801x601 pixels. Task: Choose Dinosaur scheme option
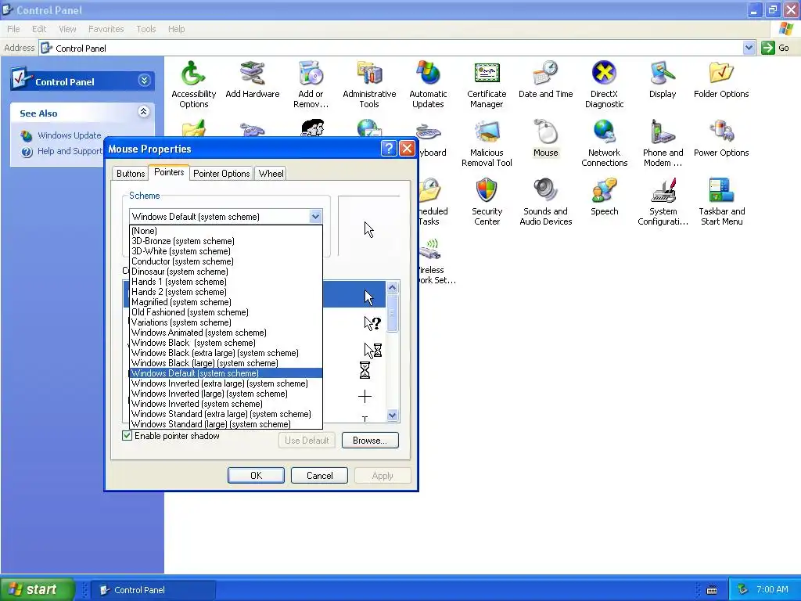(x=226, y=272)
